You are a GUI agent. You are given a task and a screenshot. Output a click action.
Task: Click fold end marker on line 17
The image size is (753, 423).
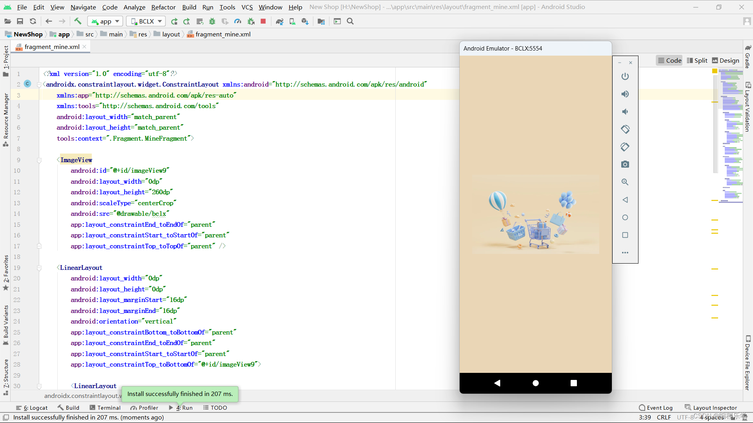pyautogui.click(x=39, y=246)
